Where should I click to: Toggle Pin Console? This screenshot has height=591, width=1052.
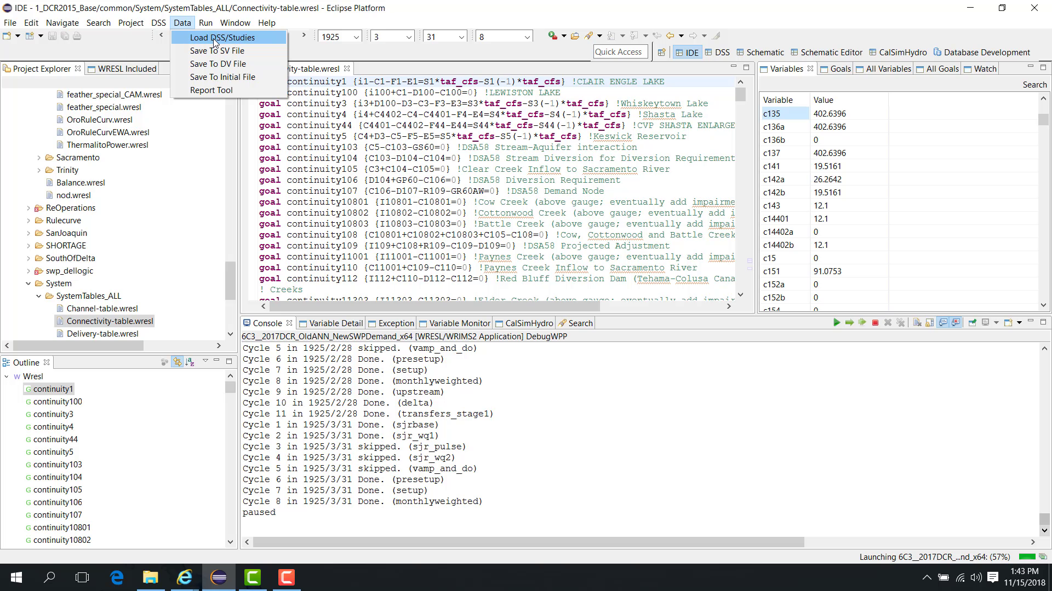tap(973, 323)
